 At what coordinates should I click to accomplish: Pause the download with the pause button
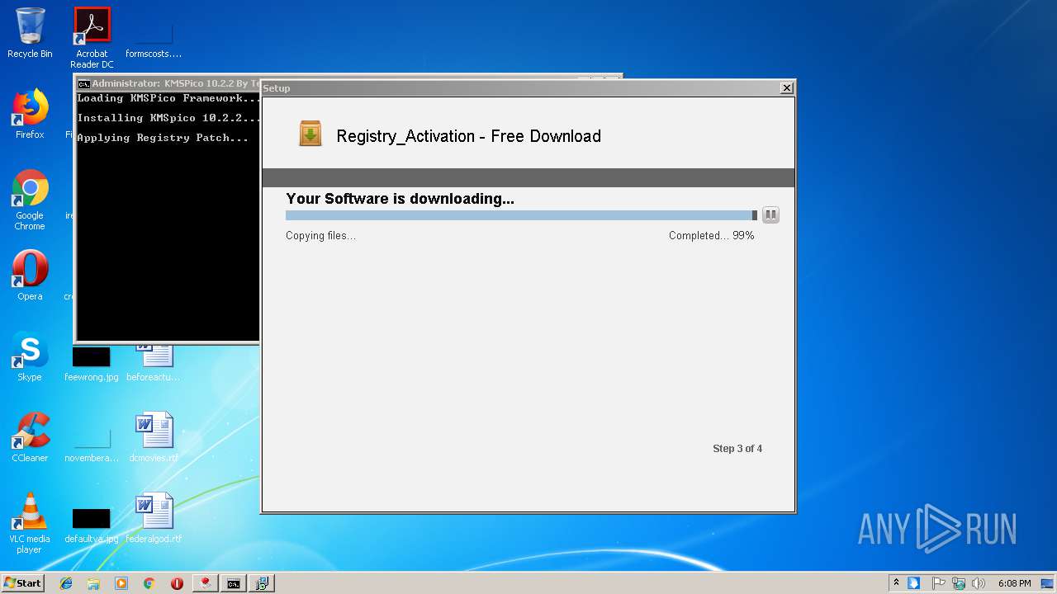770,215
